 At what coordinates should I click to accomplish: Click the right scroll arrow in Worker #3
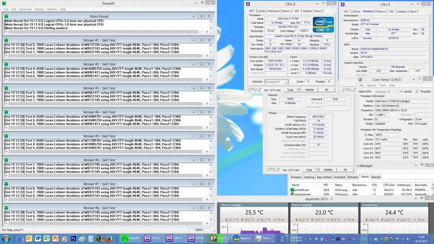coord(207,104)
